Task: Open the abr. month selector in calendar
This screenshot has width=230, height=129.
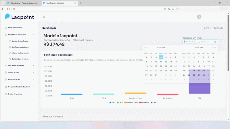Action: tap(202, 48)
